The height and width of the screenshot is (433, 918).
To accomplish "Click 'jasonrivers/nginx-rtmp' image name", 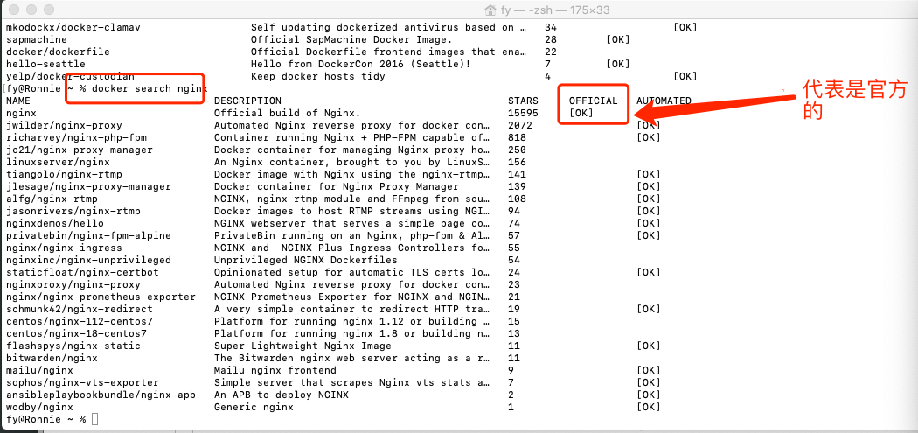I will [73, 211].
